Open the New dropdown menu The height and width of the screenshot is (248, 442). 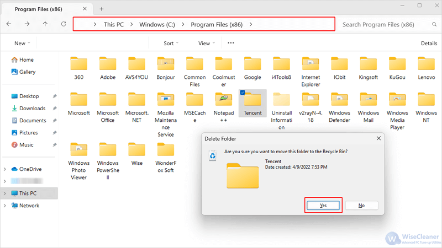click(22, 44)
